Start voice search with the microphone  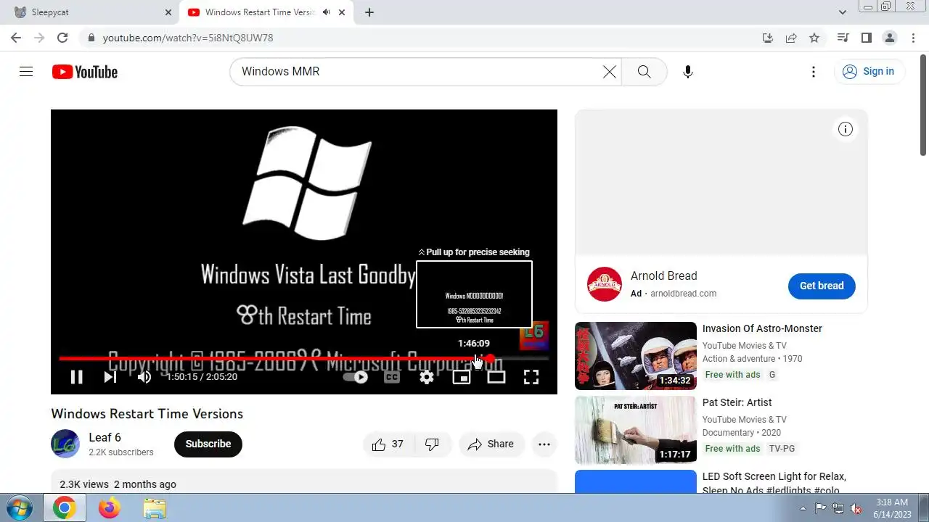click(688, 71)
